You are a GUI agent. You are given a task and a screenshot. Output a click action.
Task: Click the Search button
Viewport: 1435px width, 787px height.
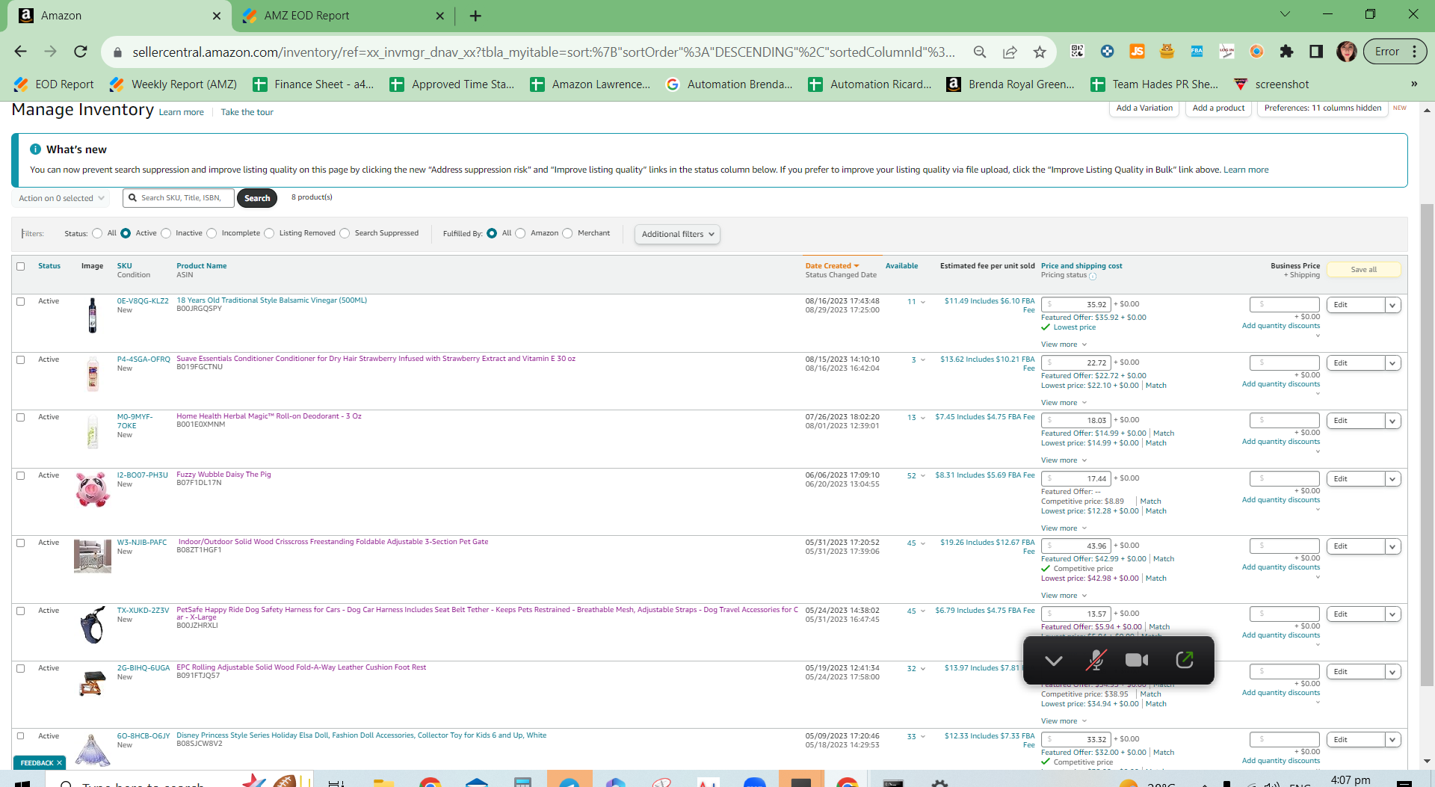pyautogui.click(x=257, y=198)
